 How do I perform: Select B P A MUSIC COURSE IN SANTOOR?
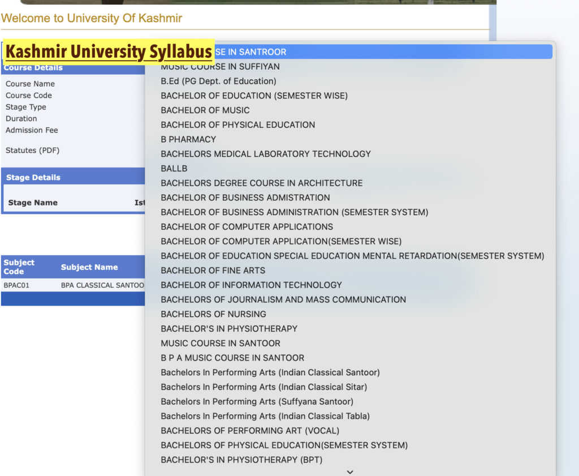pyautogui.click(x=349, y=358)
